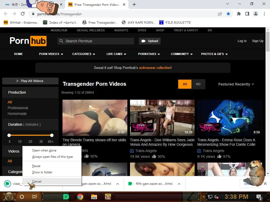
Task: Expand the COMMUNITY nav dropdown
Action: pos(182,54)
